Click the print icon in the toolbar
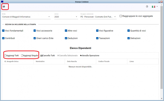Screen dimensions: 164x101 (x=4, y=7)
